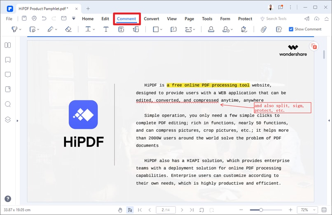This screenshot has height=215, width=332.
Task: Expand the left panel arrow
Action: point(17,120)
